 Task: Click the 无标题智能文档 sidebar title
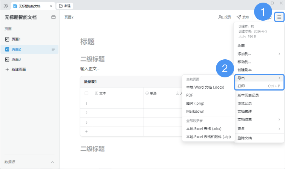pyautogui.click(x=21, y=17)
